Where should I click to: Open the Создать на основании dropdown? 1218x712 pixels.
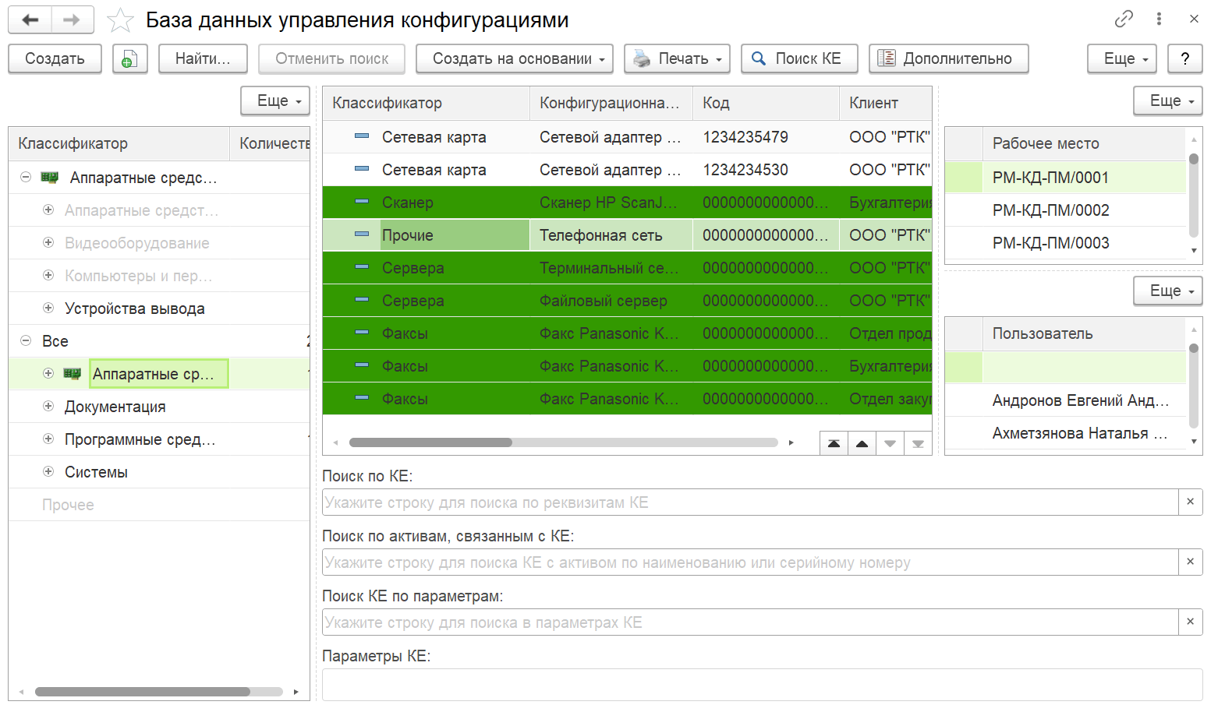point(515,58)
